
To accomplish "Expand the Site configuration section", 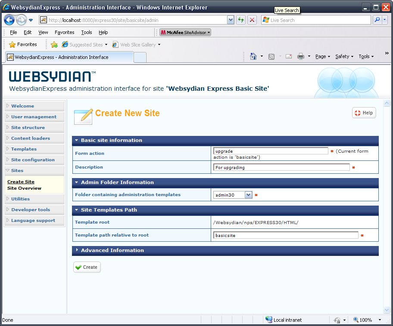I will 34,160.
